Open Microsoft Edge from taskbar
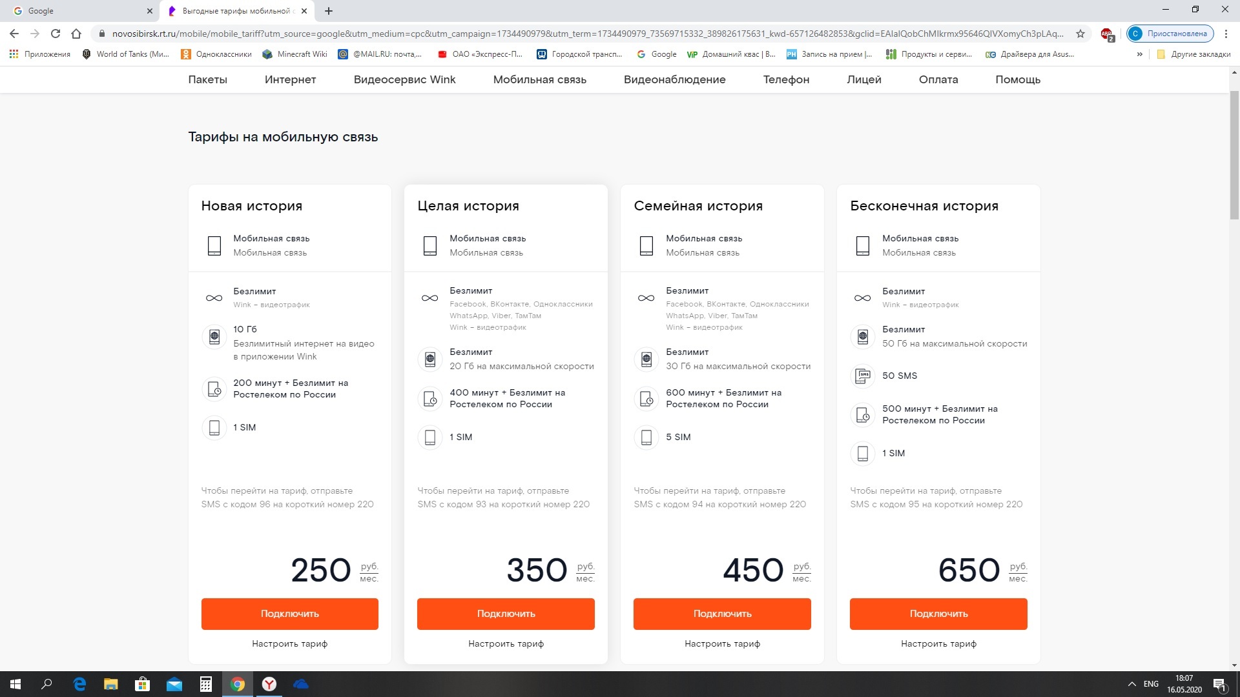 pyautogui.click(x=80, y=684)
